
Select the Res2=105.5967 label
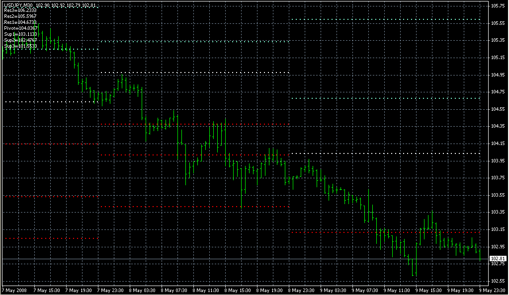pyautogui.click(x=20, y=16)
